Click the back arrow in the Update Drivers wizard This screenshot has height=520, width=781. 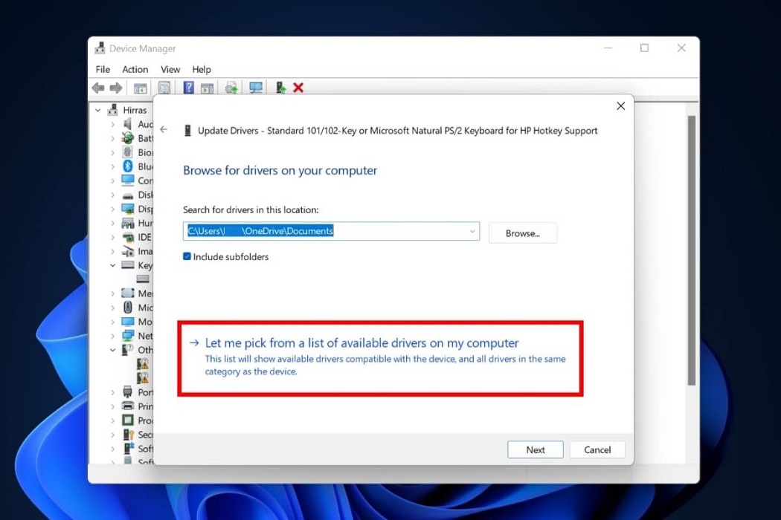(164, 129)
